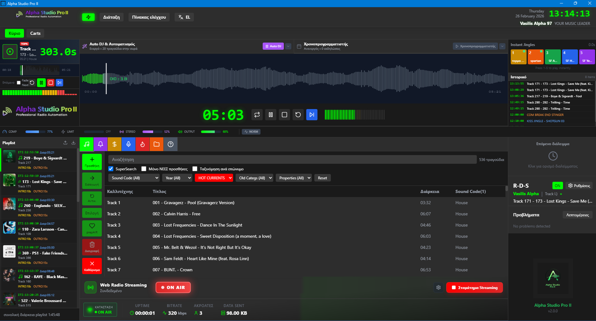Open the Πίνακας ελέγχου menu
The width and height of the screenshot is (596, 321).
tap(148, 17)
